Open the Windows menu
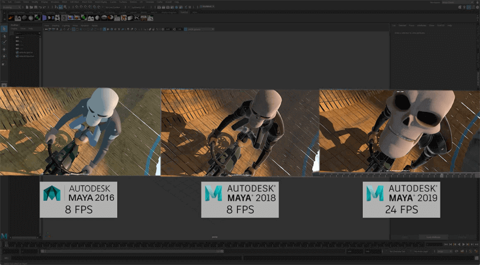 pyautogui.click(x=55, y=2)
